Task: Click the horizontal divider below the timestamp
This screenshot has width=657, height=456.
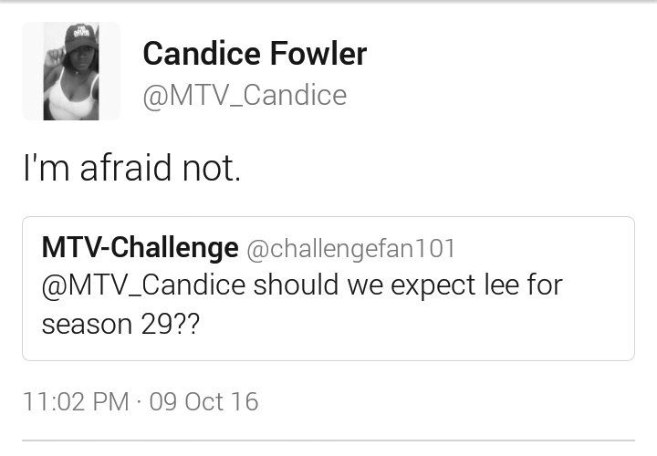Action: click(x=328, y=440)
